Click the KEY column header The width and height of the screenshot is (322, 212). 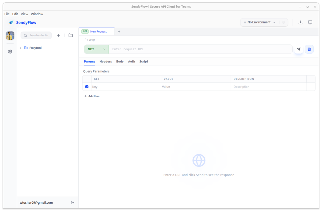click(x=97, y=79)
